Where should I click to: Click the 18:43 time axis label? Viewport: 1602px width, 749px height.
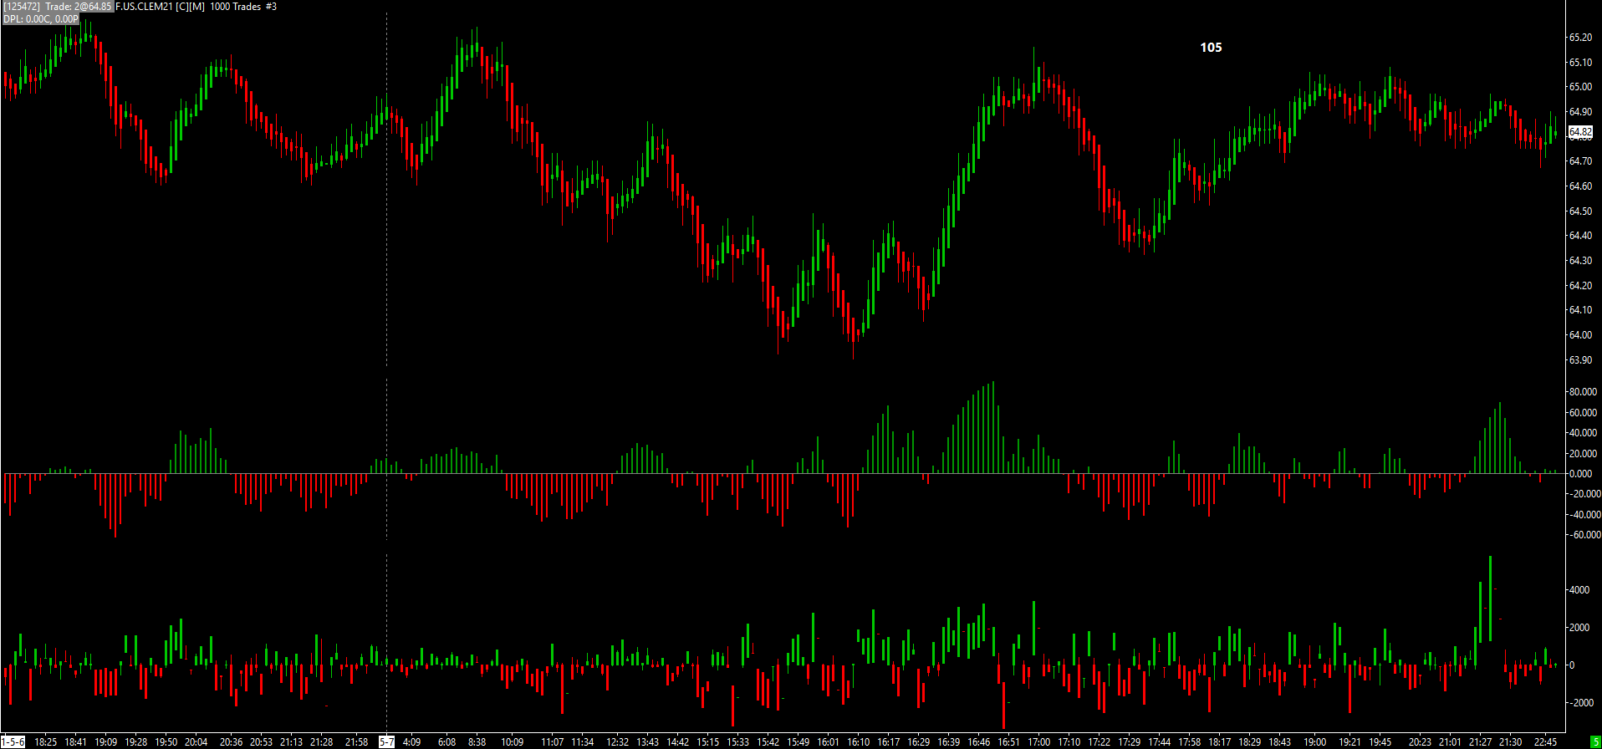[x=1279, y=742]
